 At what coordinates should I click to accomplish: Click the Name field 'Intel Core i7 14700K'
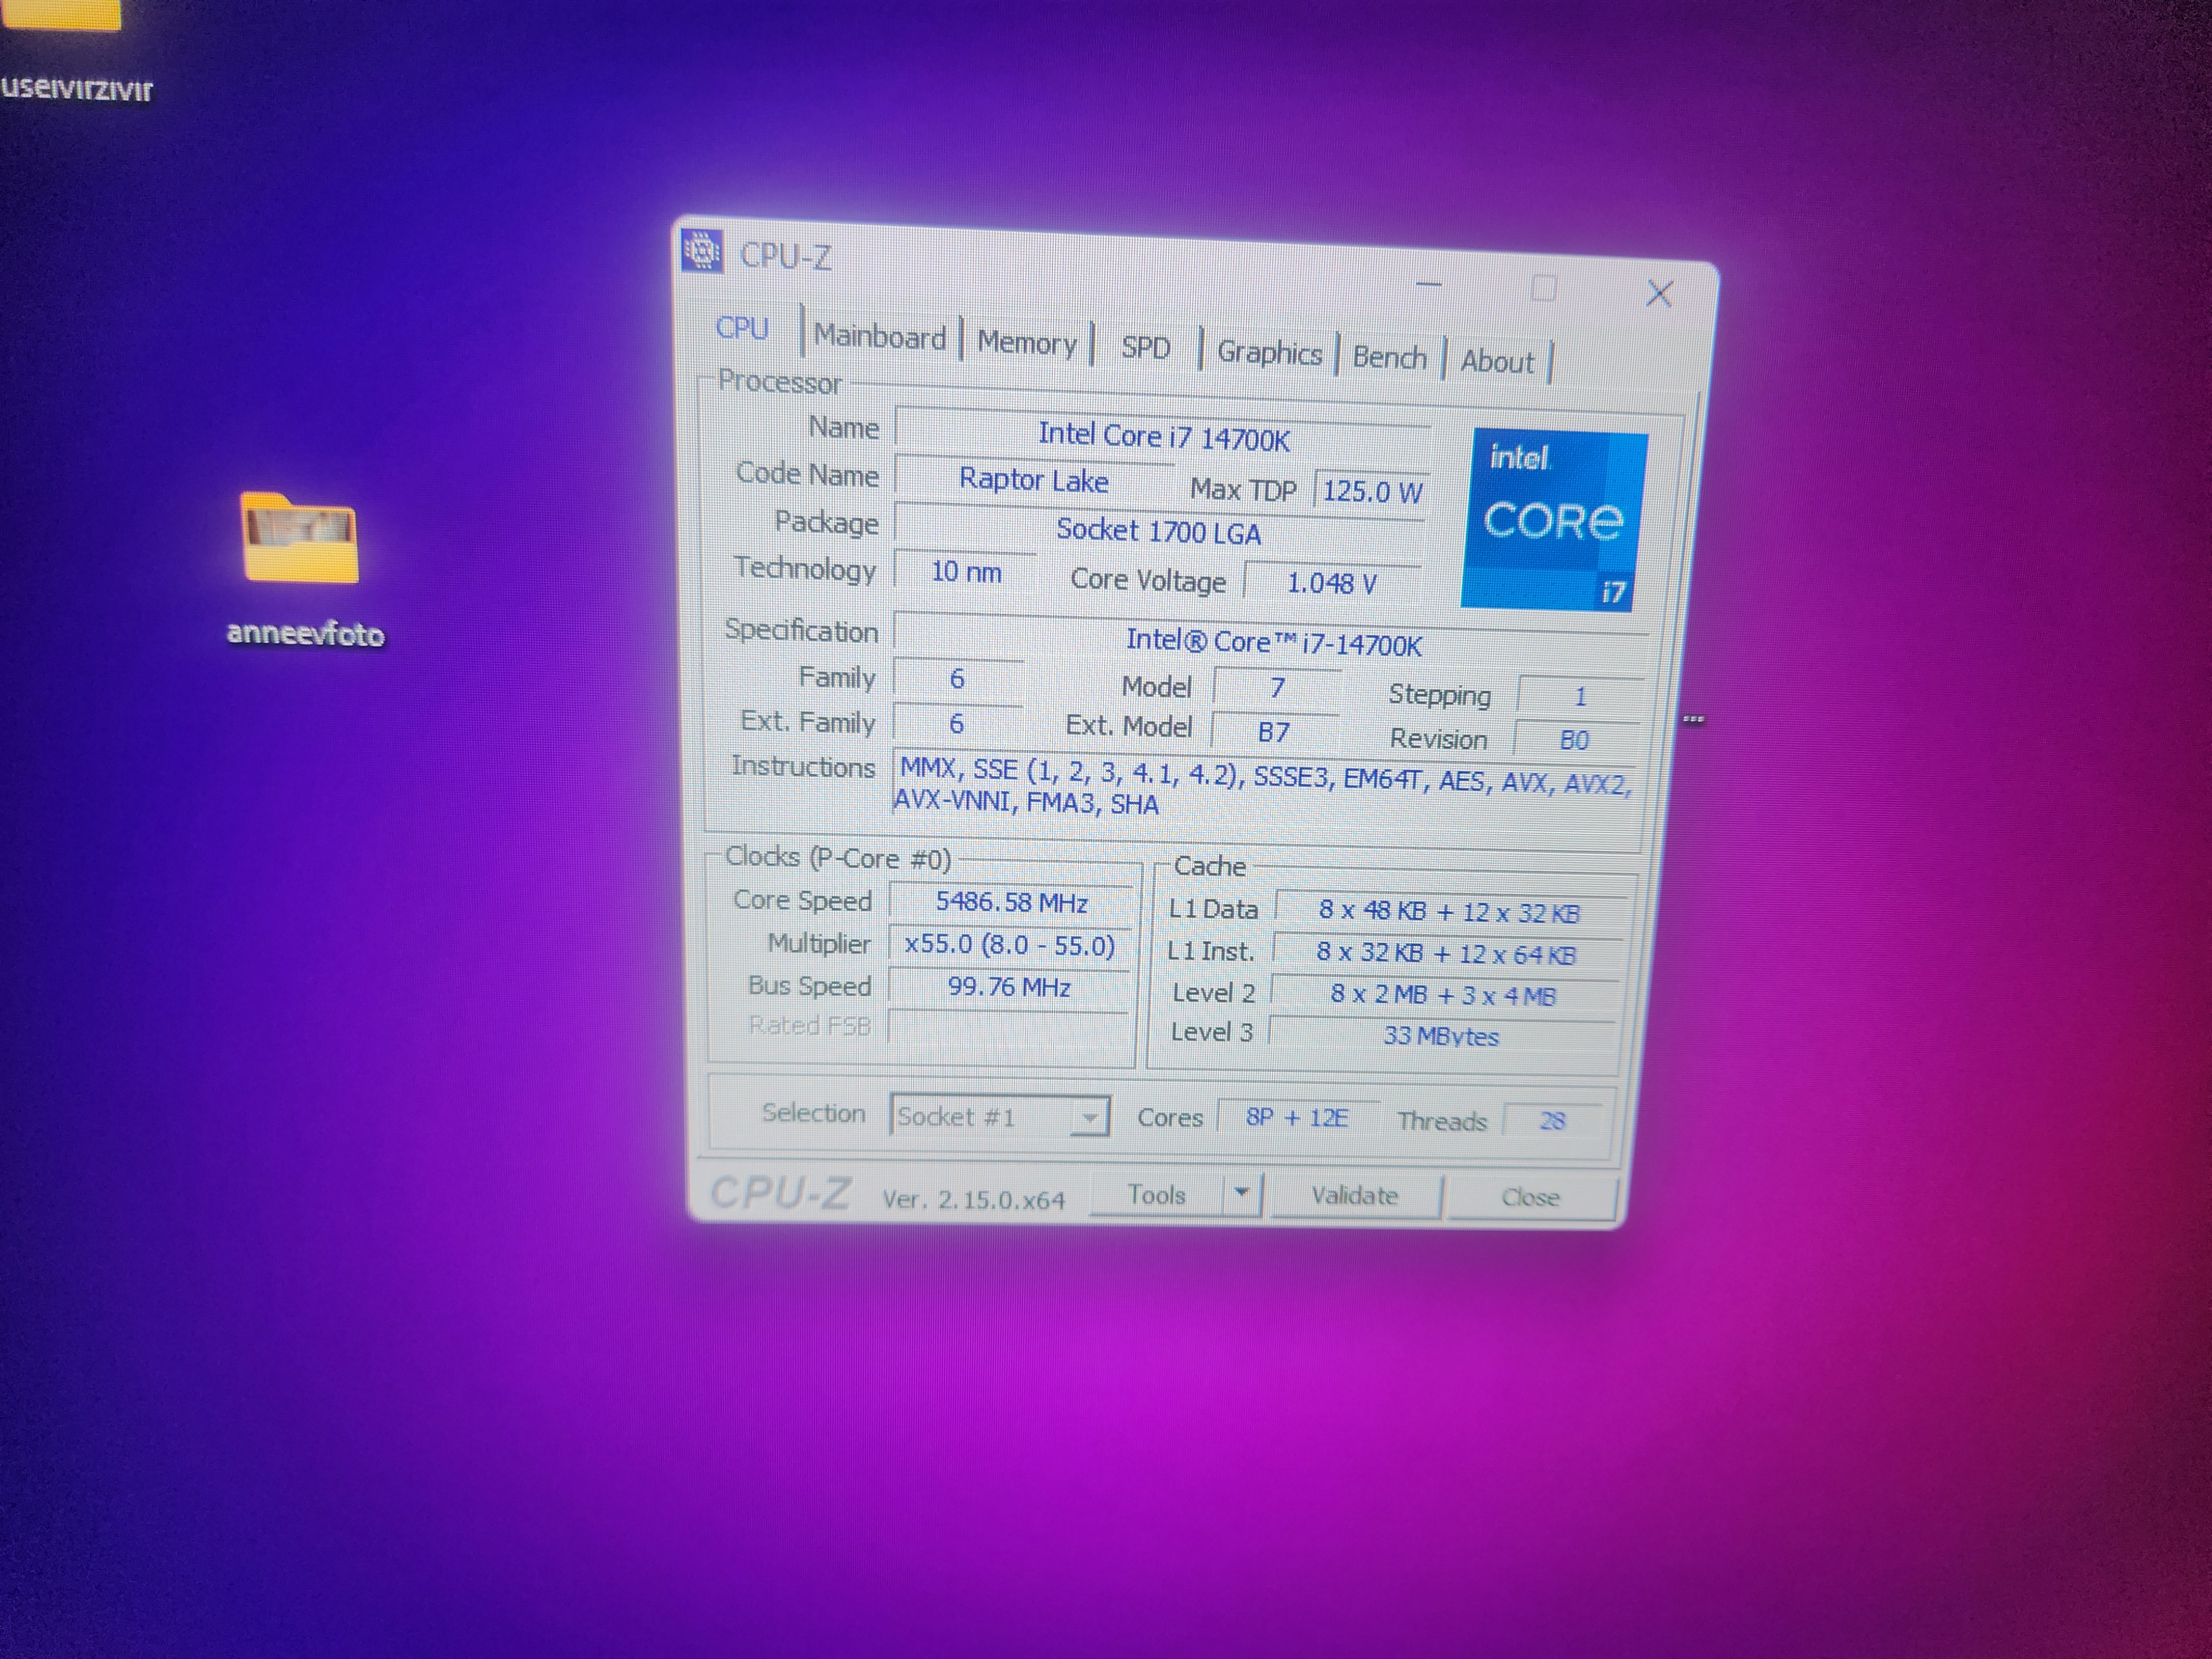[1163, 436]
